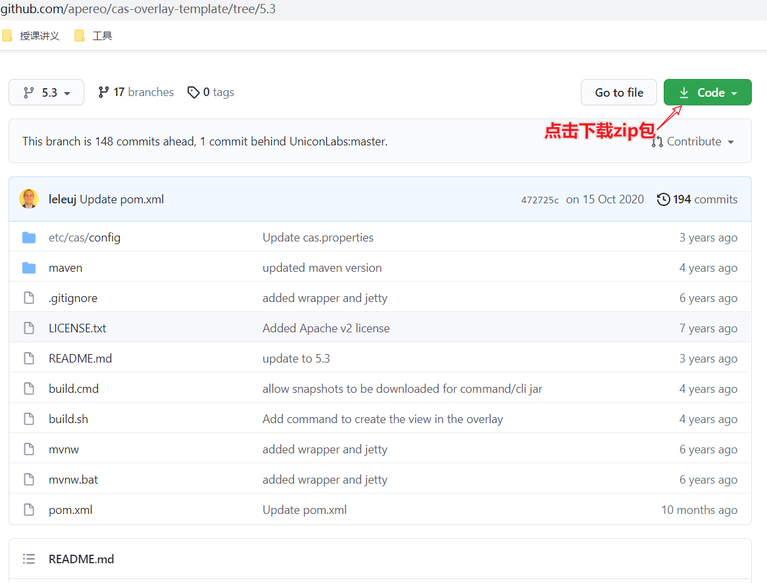Open the 5.3 branch selector dropdown
This screenshot has width=767, height=583.
coord(47,93)
